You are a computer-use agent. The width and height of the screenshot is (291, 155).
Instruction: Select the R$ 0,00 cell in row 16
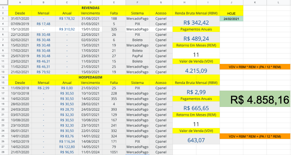tap(67, 88)
